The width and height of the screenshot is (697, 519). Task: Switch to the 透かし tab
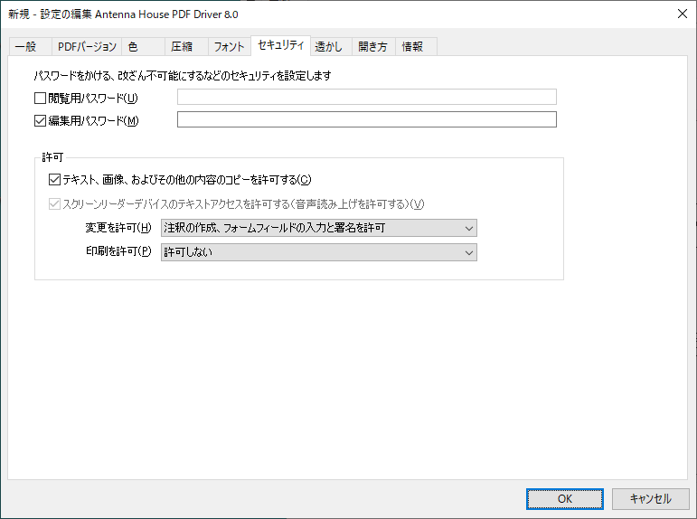(331, 47)
